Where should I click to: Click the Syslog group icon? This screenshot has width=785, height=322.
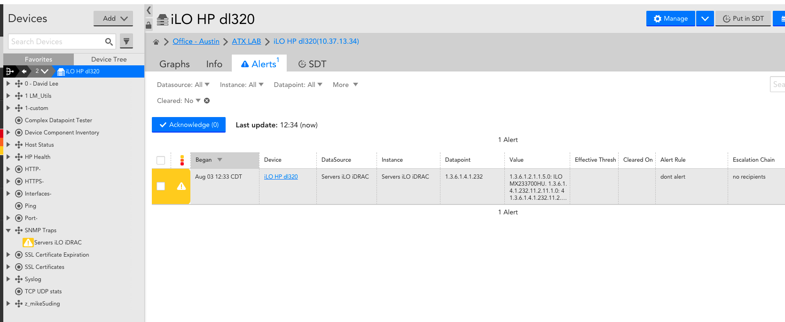(19, 279)
